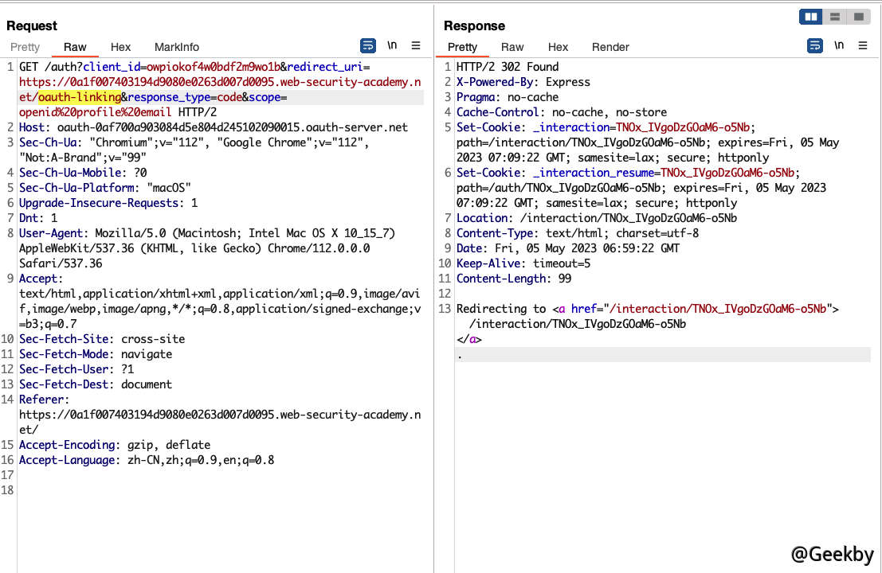882x573 pixels.
Task: Open the Request panel options menu
Action: 416,46
